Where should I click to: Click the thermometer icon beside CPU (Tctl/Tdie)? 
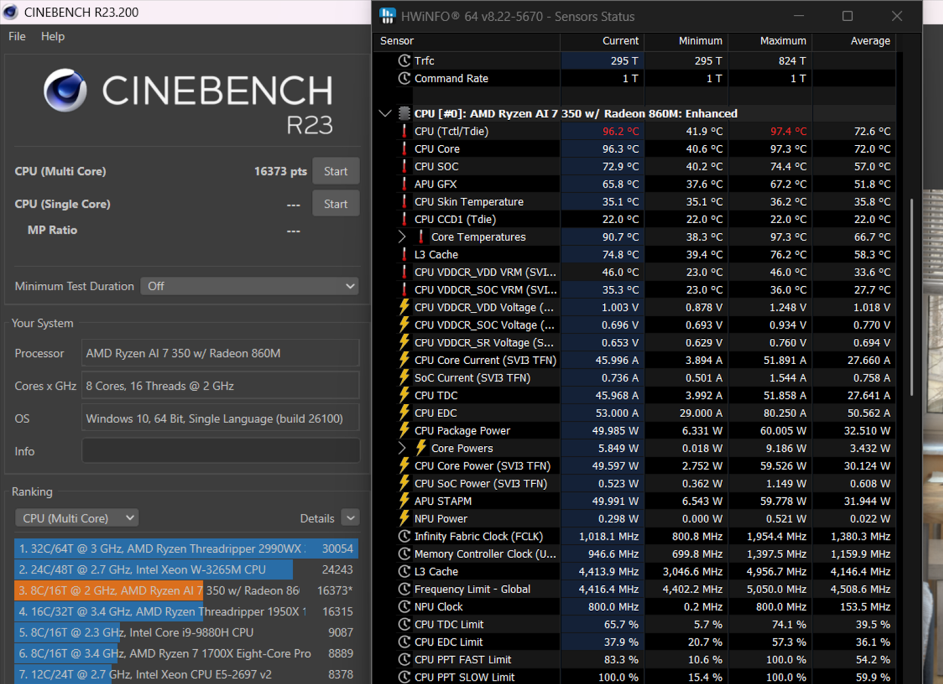click(404, 131)
